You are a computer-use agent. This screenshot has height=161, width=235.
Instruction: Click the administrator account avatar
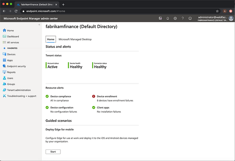(x=231, y=18)
